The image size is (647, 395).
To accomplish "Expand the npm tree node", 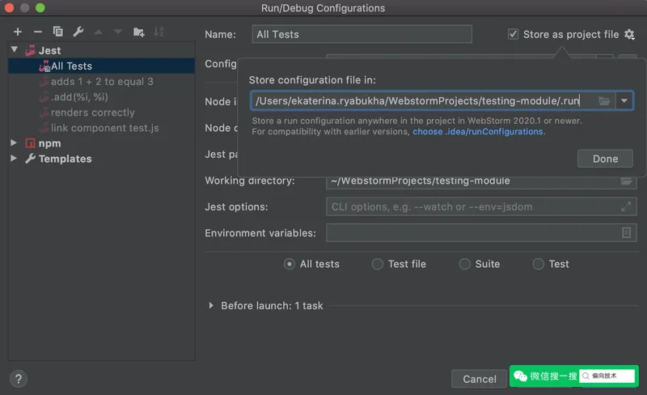I will pos(14,143).
